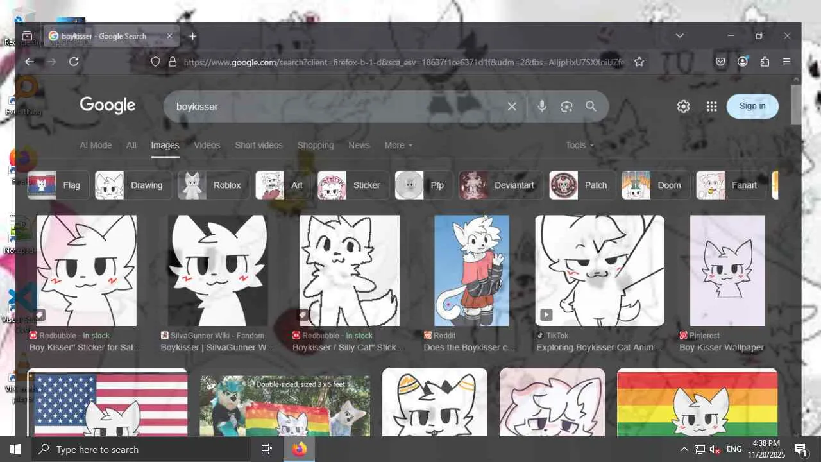Select the Images tab
The height and width of the screenshot is (462, 821).
tap(165, 145)
